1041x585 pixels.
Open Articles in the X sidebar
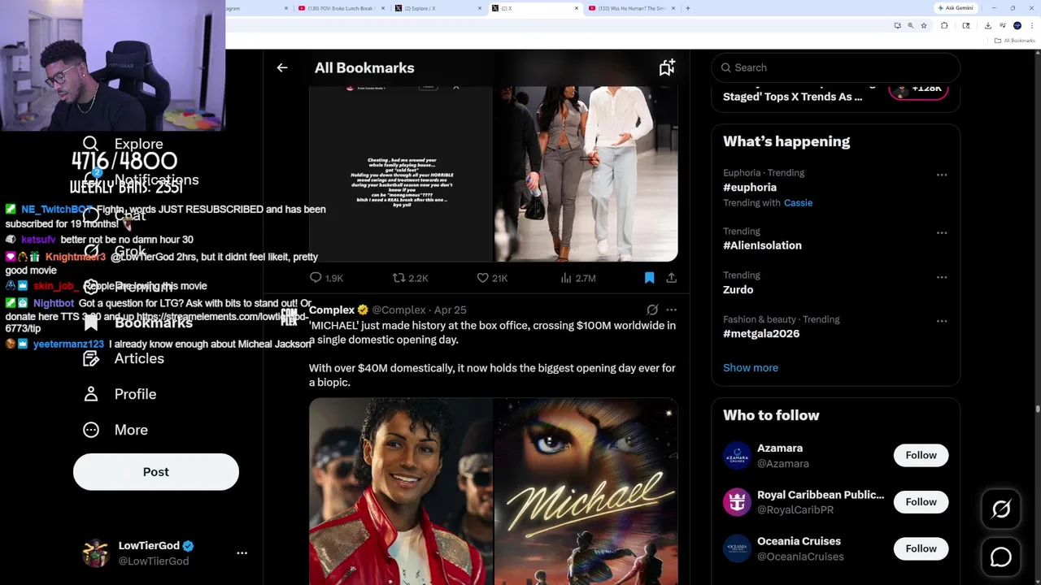pos(124,358)
